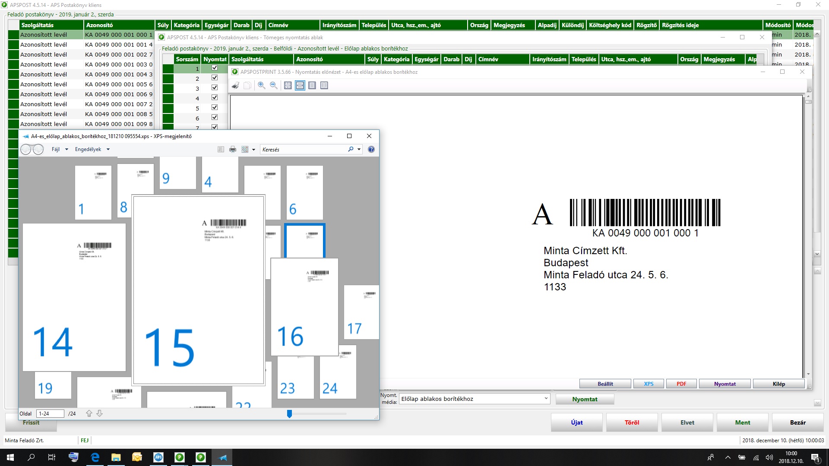Click the print icon in the APSPOSTPRINT preview toolbar

coord(235,85)
